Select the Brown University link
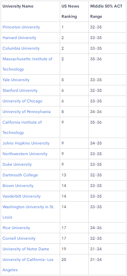Image resolution: width=127 pixels, height=276 pixels. (18, 186)
